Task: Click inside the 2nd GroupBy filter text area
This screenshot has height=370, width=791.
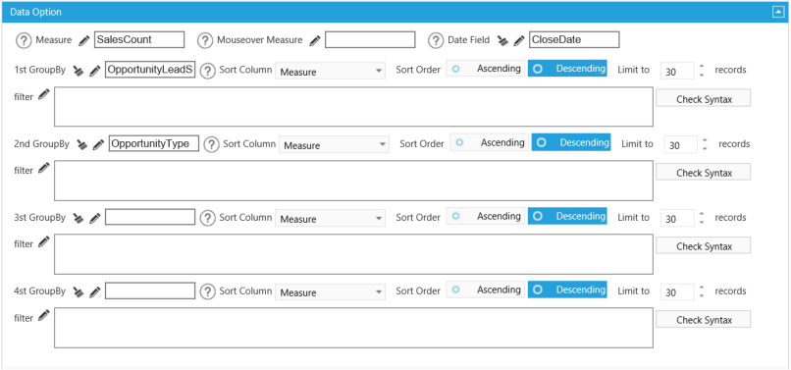Action: click(x=353, y=181)
